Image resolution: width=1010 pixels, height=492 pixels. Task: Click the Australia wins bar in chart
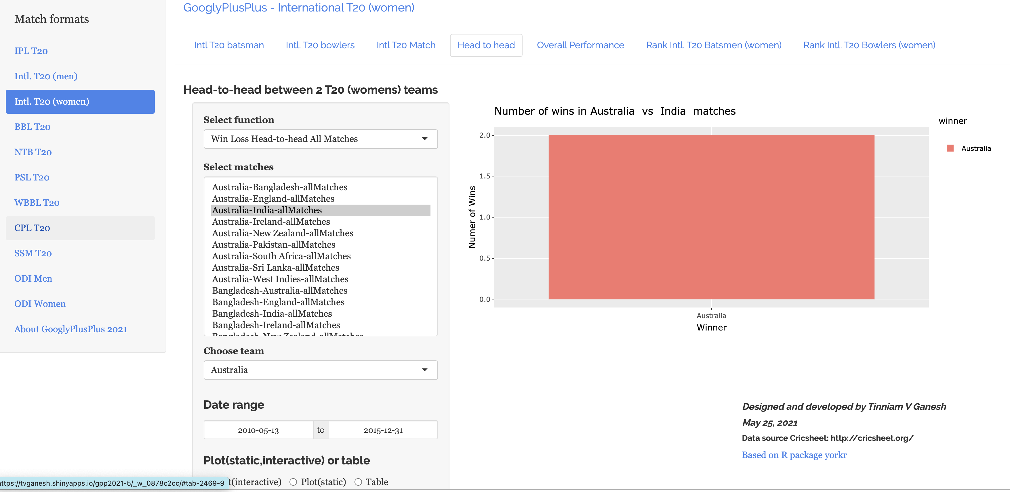(711, 217)
